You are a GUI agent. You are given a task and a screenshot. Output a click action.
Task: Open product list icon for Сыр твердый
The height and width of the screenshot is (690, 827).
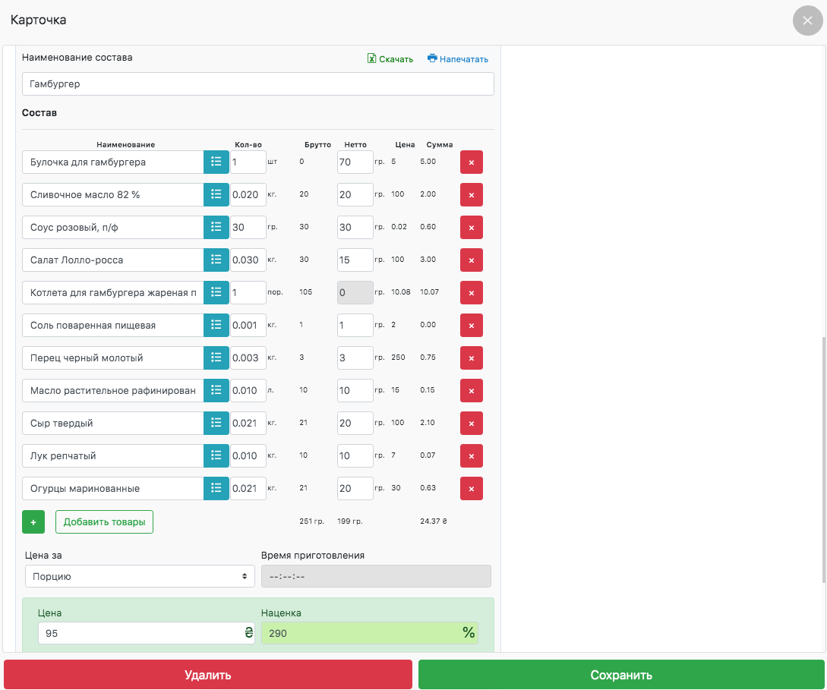click(x=216, y=424)
